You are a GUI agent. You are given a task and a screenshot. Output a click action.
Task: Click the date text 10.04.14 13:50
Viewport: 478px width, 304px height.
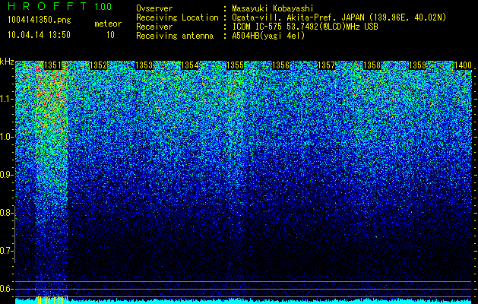tap(39, 35)
